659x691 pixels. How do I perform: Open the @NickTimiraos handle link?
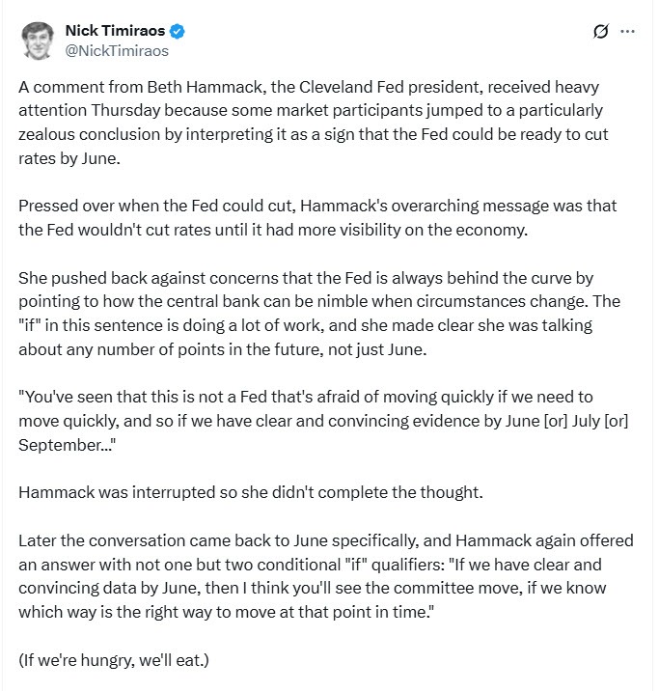click(116, 50)
